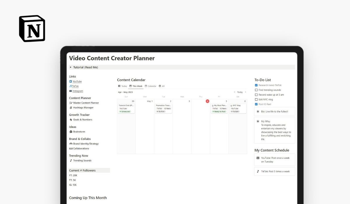350x204 pixels.
Task: Click the Brainstorm page icon under Ideas
Action: (x=71, y=132)
